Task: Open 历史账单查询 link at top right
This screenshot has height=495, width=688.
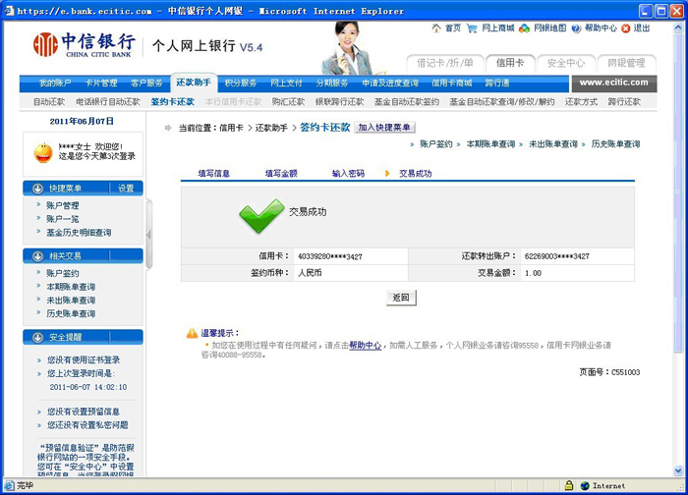Action: pos(615,144)
